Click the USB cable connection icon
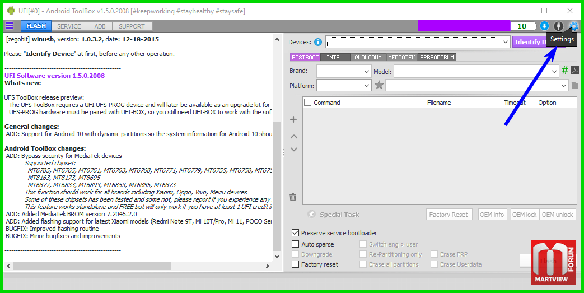This screenshot has height=293, width=584. pos(558,26)
